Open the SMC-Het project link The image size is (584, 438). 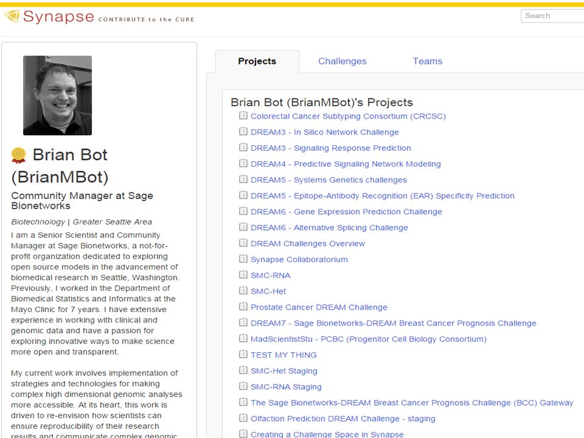coord(268,291)
